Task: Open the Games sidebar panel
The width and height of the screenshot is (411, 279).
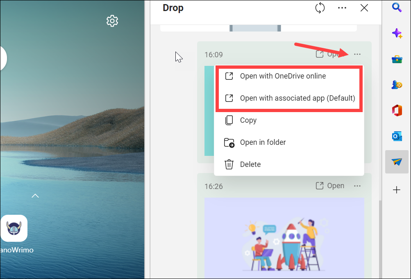Action: coord(396,85)
